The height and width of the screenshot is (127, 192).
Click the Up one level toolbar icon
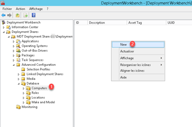[18, 15]
